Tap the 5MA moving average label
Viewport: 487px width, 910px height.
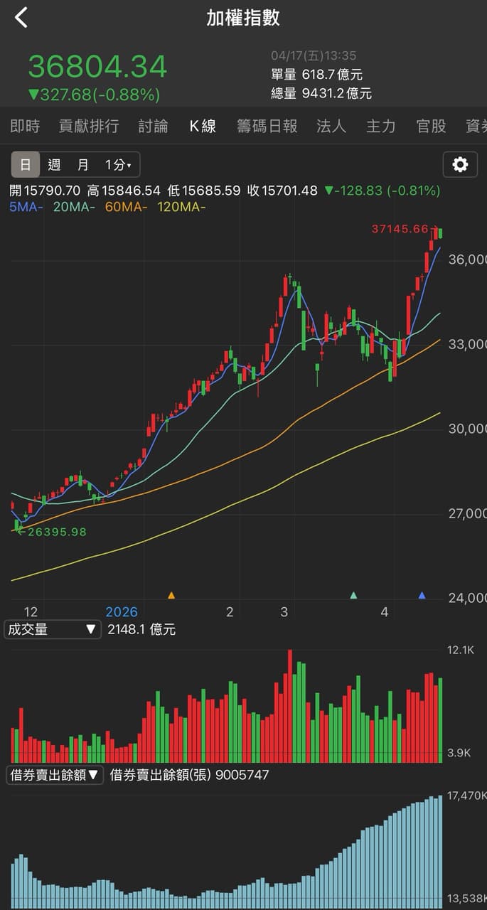click(x=26, y=207)
